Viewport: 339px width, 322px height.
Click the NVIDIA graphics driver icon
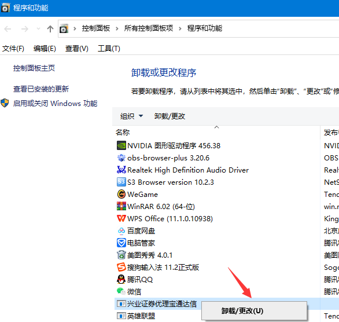coord(121,145)
